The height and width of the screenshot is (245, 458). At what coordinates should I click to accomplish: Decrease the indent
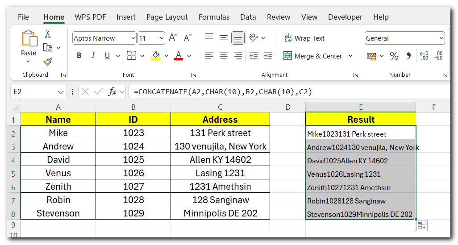coord(253,55)
